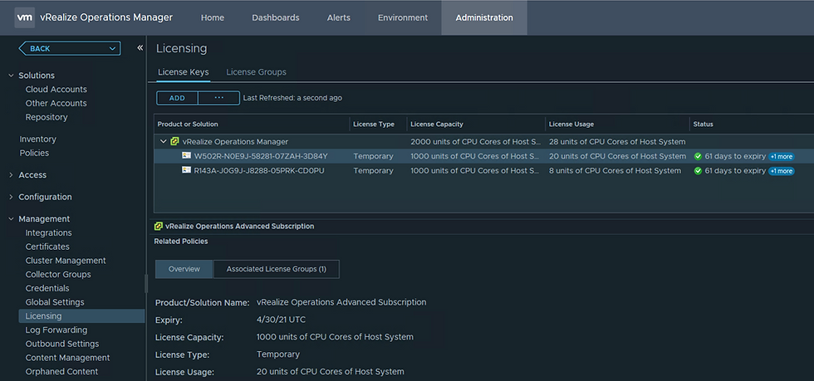Click vRealize Operations Advanced Subscription icon
The height and width of the screenshot is (381, 814).
(159, 227)
